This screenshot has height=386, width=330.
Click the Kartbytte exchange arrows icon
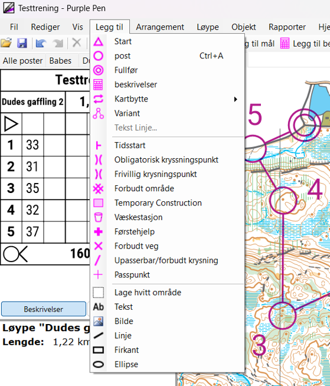click(x=98, y=99)
